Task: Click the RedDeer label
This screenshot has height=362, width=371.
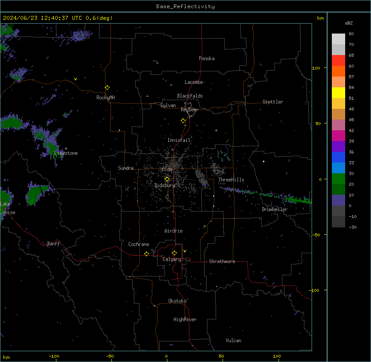Action: 189,110
